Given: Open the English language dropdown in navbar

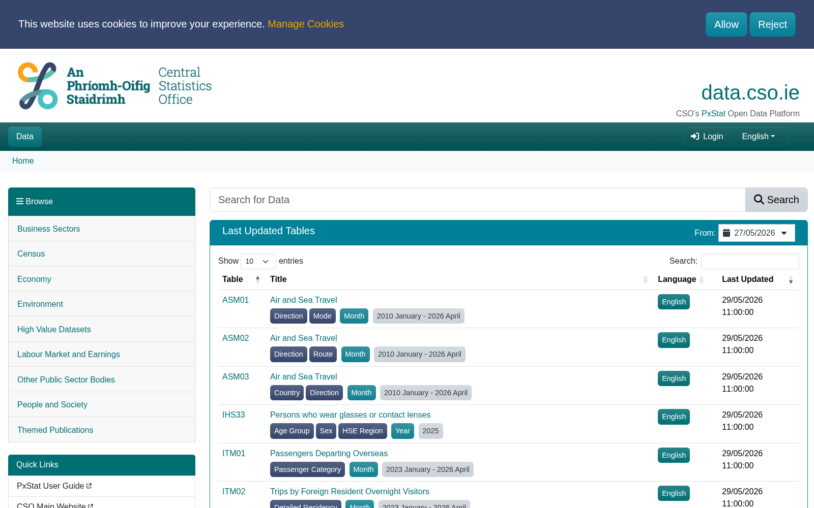Looking at the screenshot, I should 758,136.
